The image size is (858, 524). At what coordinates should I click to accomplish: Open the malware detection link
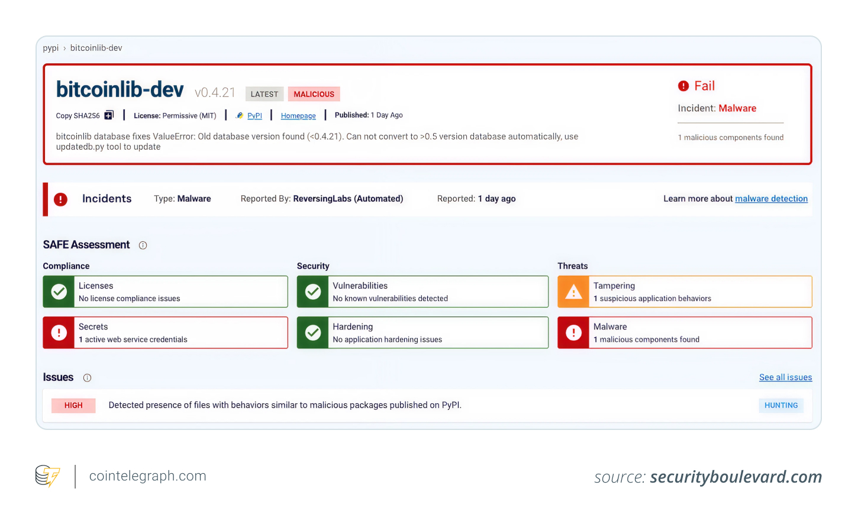(771, 199)
